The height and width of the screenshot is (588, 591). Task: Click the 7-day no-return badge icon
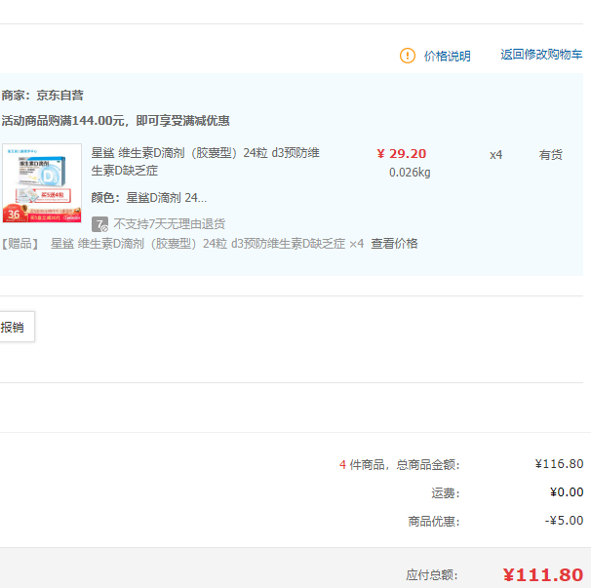(x=99, y=224)
